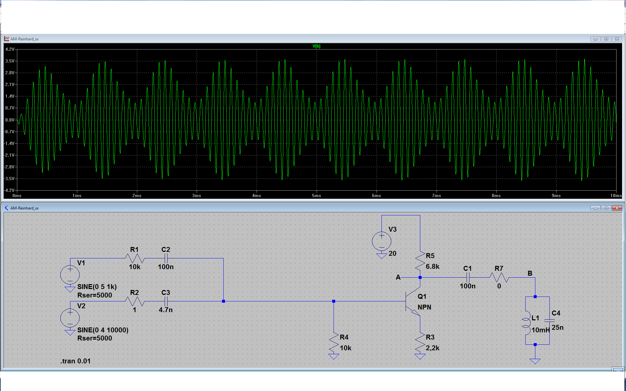
Task: Click the 5ms label on the time axis
Action: (317, 195)
